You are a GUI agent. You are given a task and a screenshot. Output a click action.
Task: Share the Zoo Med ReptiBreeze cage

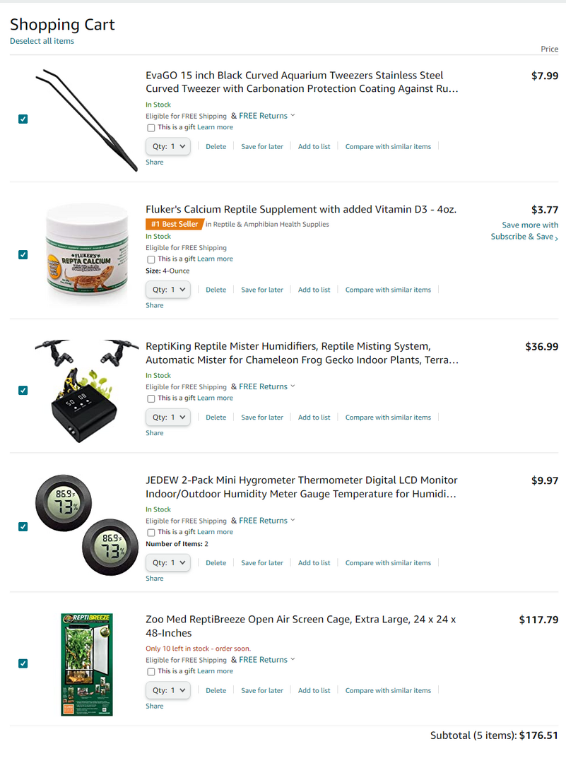(x=154, y=706)
